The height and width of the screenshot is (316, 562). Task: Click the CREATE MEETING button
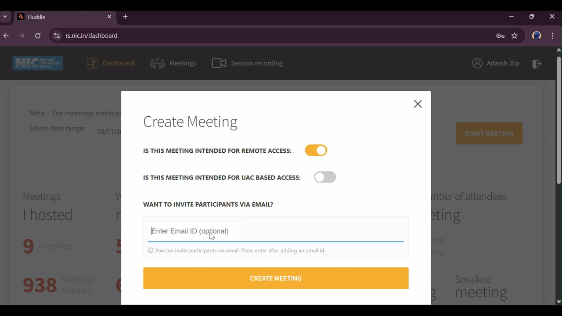pos(276,278)
